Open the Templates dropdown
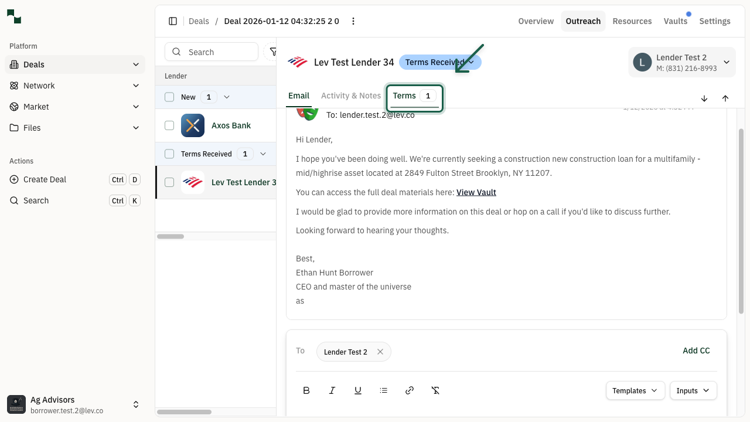 coord(635,390)
